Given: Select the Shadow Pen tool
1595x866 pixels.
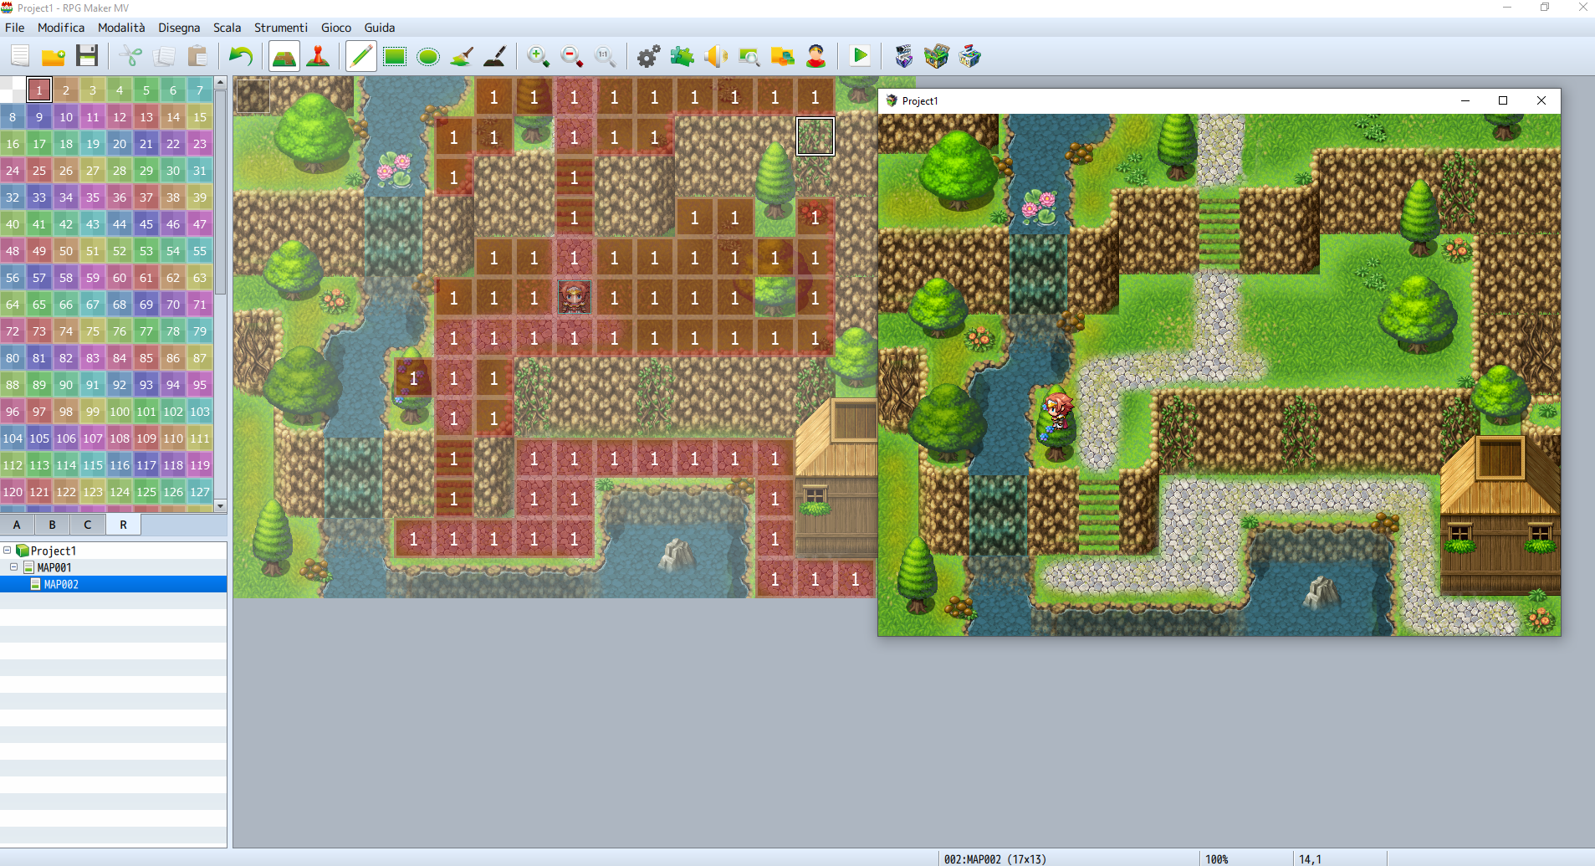Looking at the screenshot, I should point(495,56).
